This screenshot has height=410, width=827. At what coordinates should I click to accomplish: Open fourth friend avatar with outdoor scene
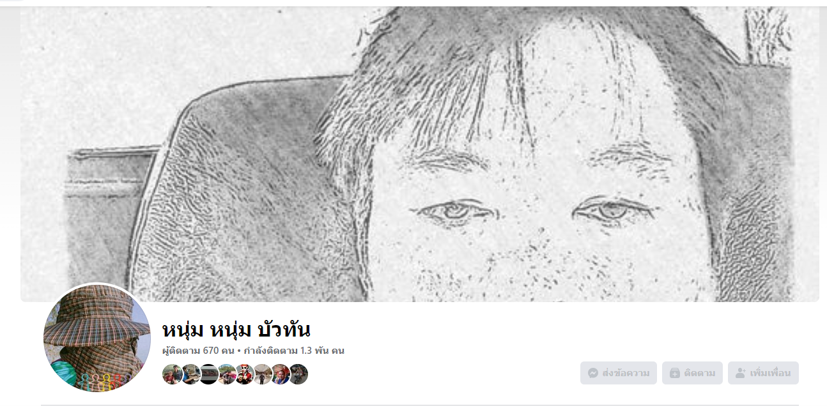coord(227,374)
